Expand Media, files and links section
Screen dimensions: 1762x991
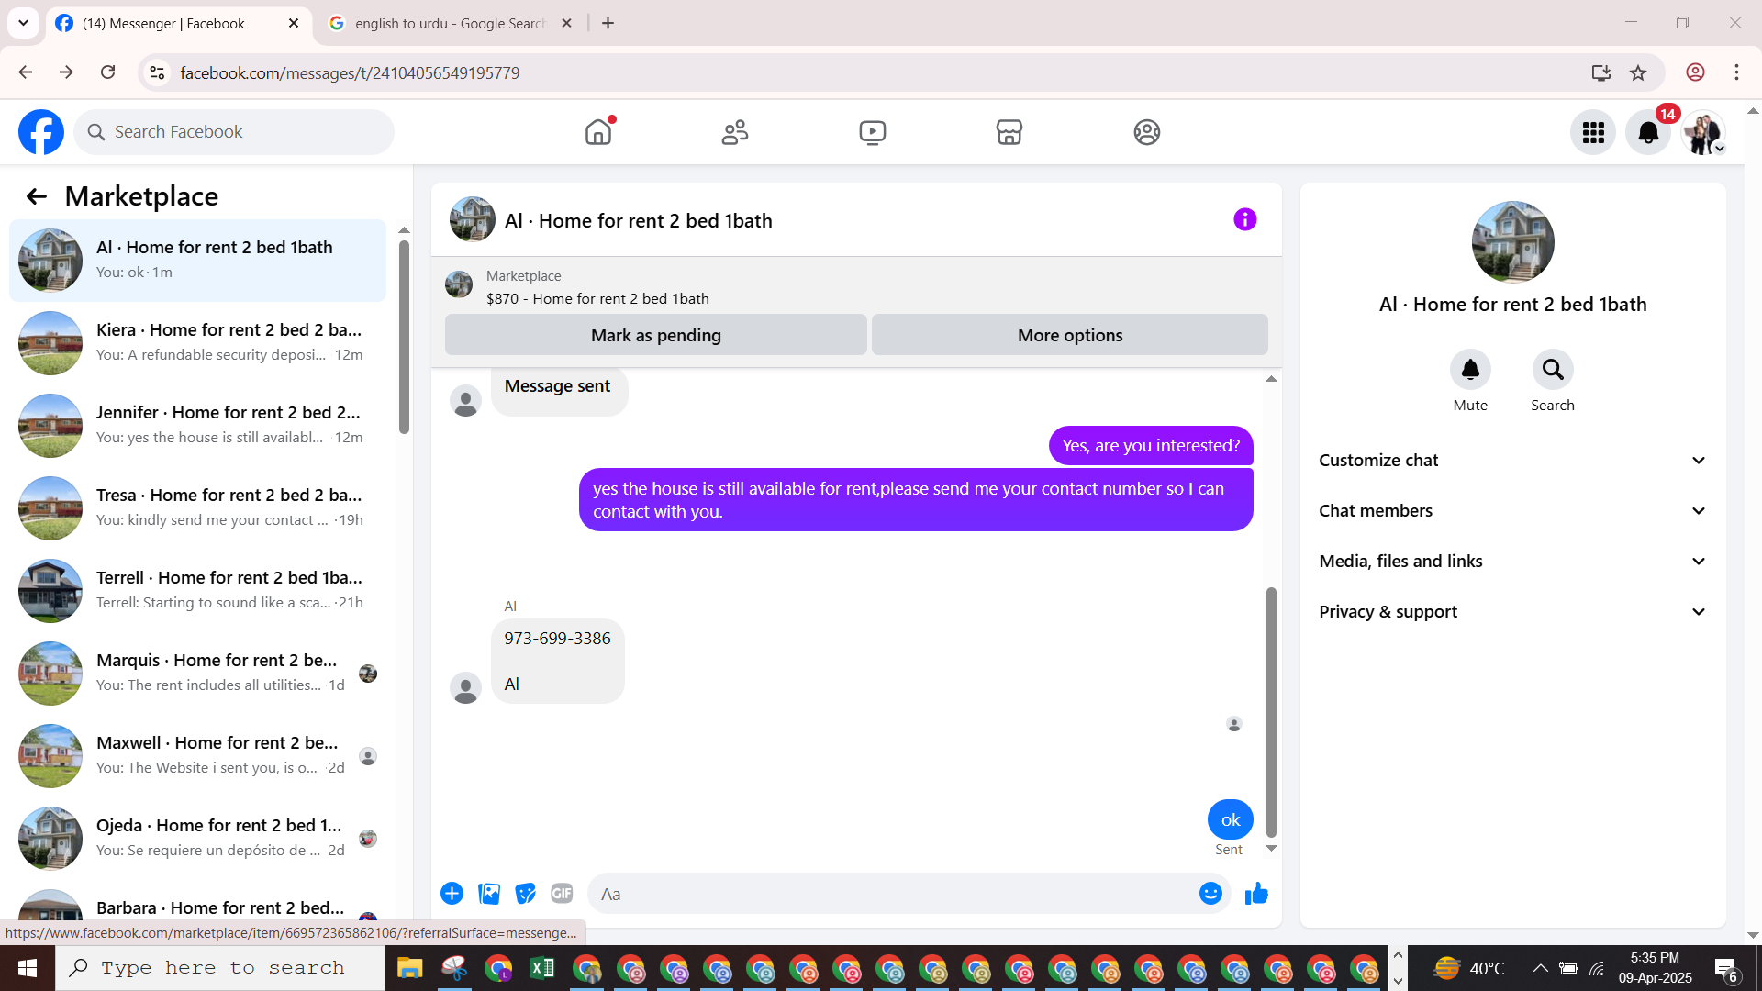click(x=1512, y=562)
